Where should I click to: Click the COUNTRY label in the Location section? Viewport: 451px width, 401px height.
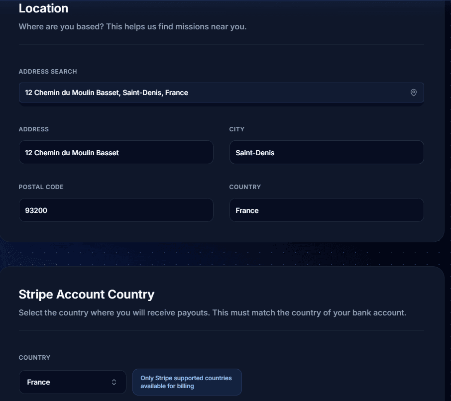click(x=245, y=187)
